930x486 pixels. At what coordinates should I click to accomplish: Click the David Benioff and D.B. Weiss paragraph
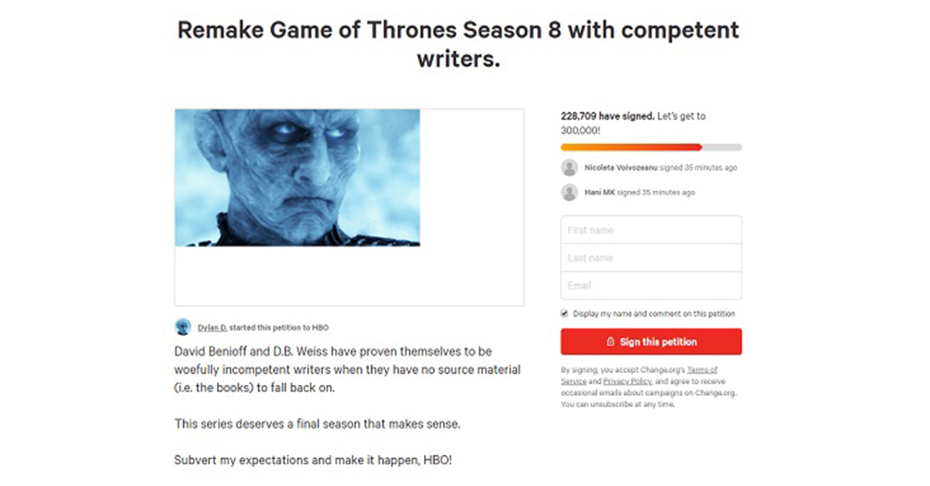coord(347,369)
